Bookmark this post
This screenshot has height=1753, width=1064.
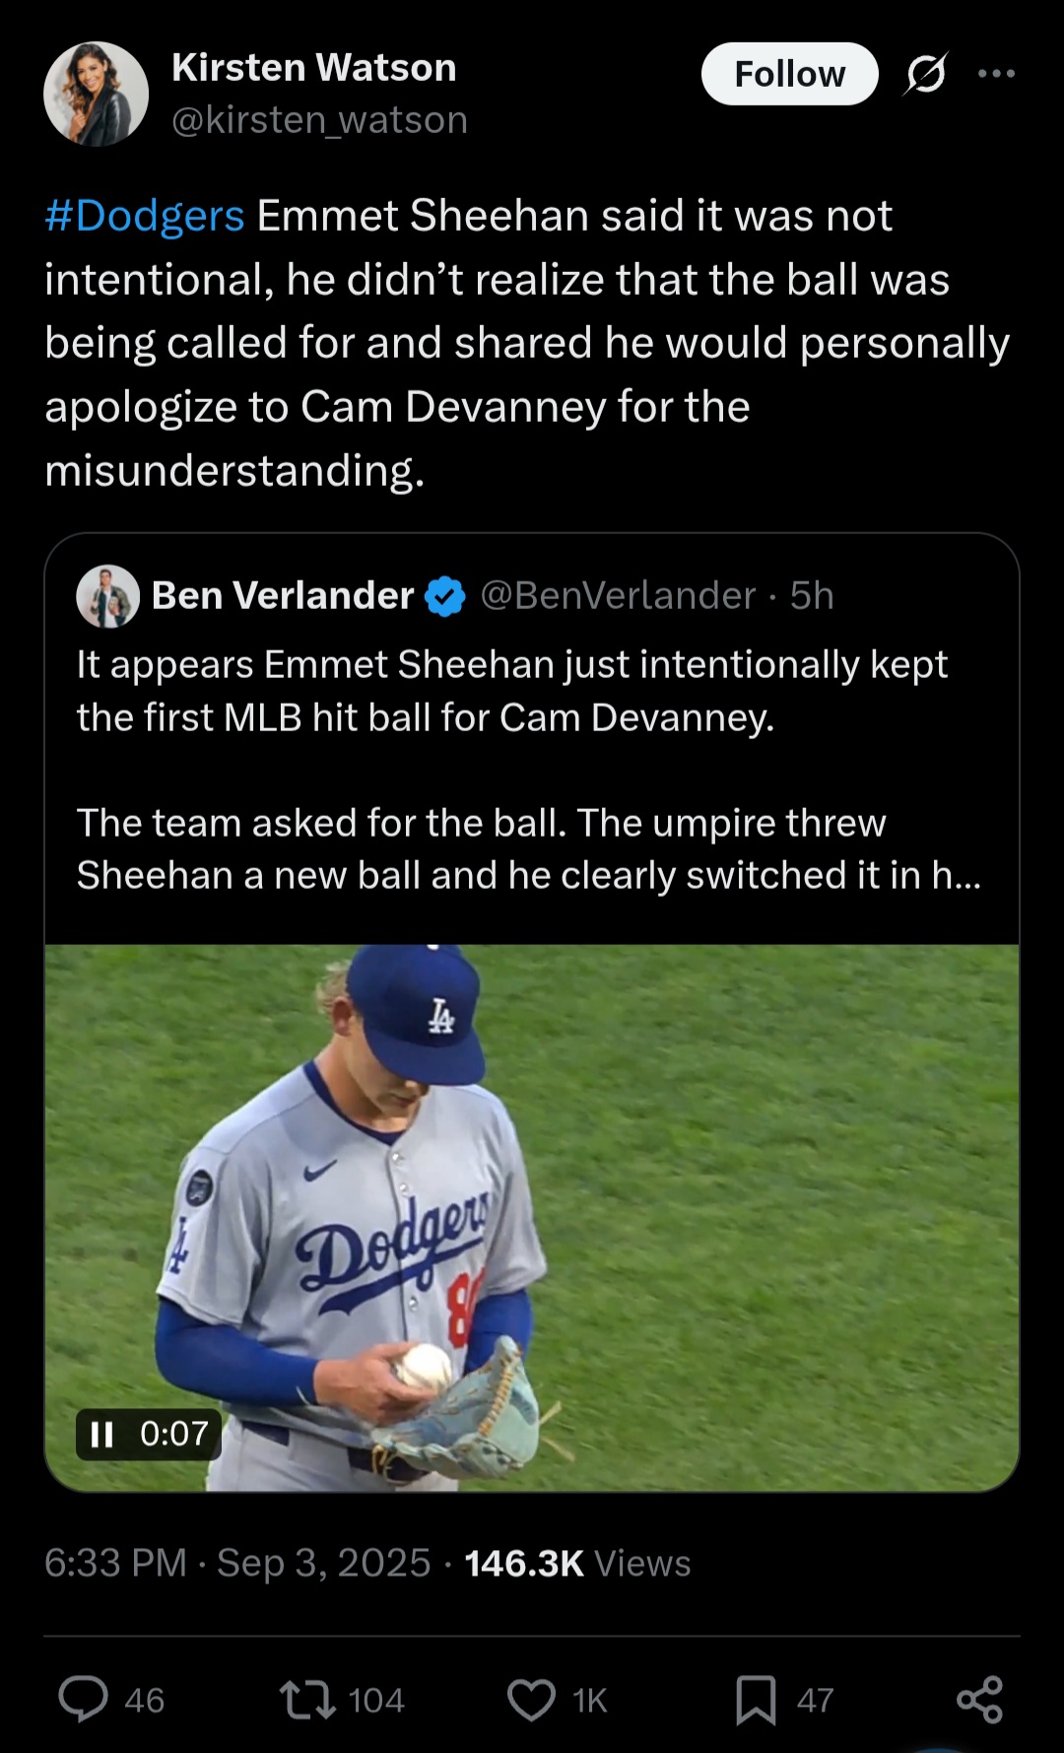click(756, 1699)
